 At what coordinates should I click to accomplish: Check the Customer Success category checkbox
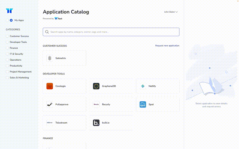pos(7,36)
